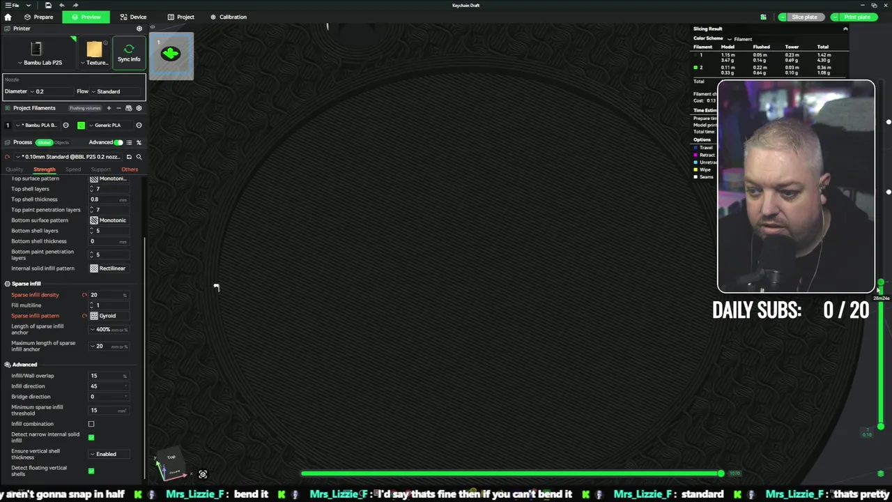Open the Others settings tab
The height and width of the screenshot is (502, 892).
tap(130, 169)
